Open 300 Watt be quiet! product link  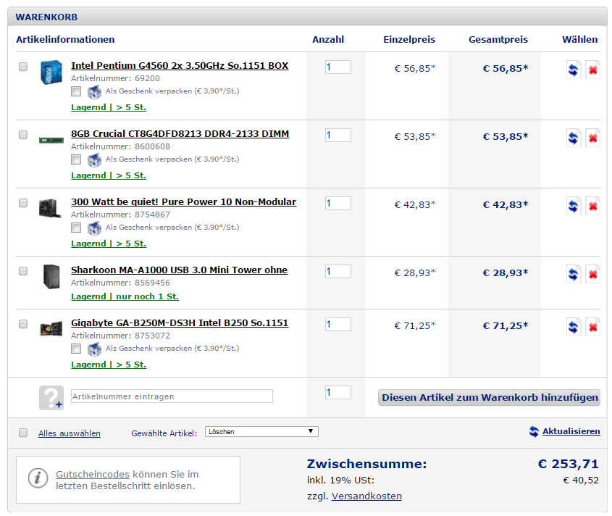click(x=183, y=202)
